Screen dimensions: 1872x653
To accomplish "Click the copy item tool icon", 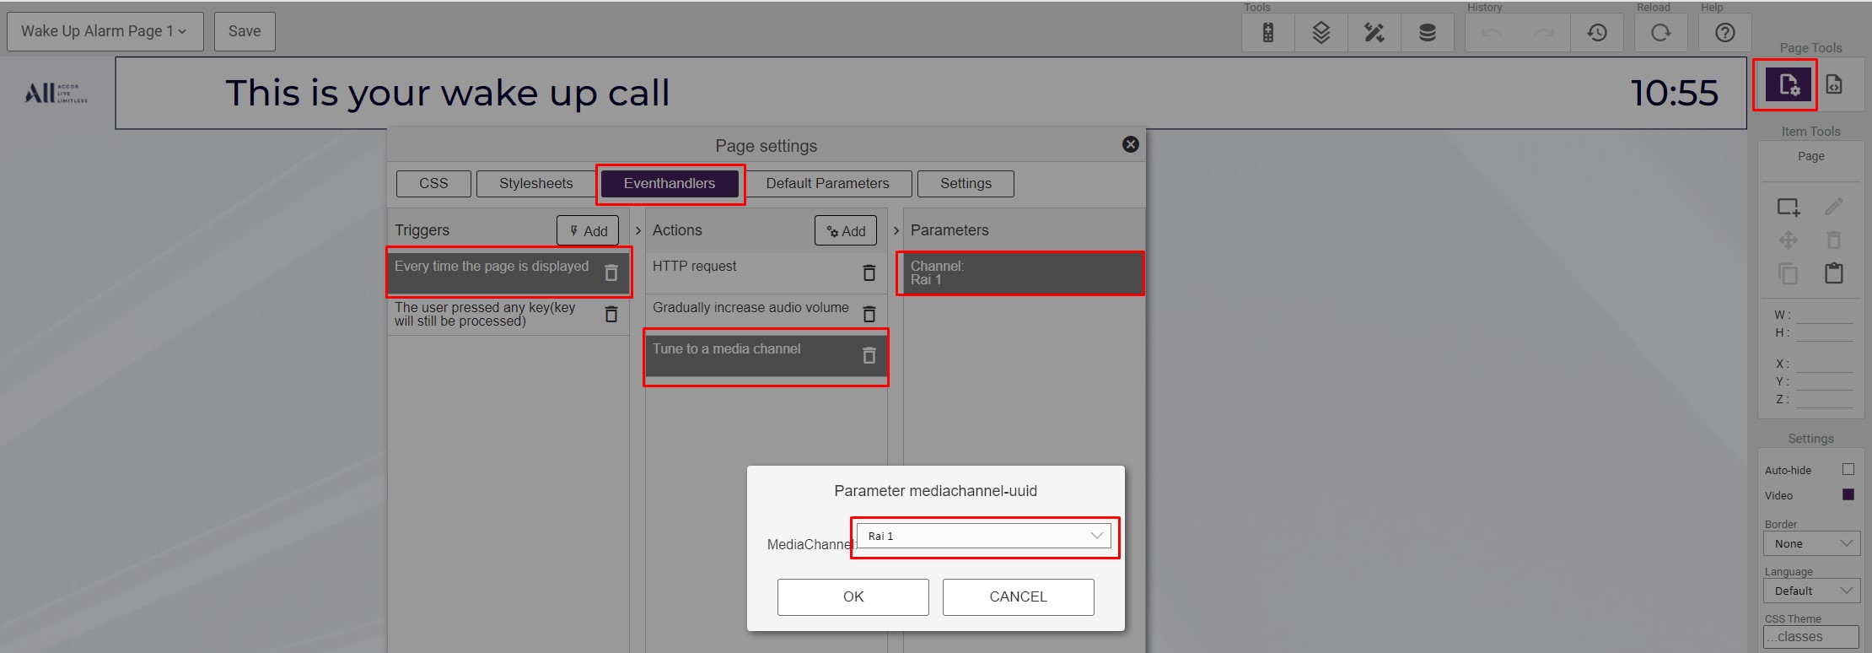I will [1788, 273].
